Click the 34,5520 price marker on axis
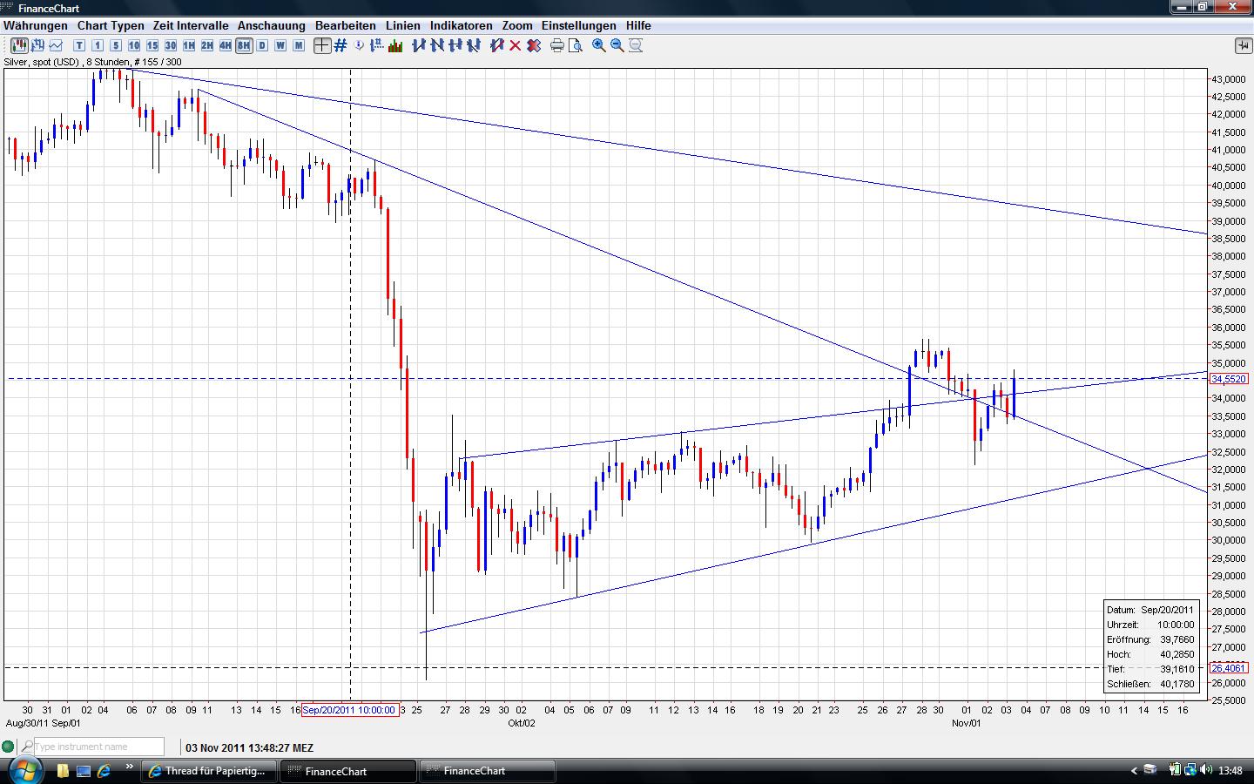The width and height of the screenshot is (1254, 784). (x=1229, y=379)
